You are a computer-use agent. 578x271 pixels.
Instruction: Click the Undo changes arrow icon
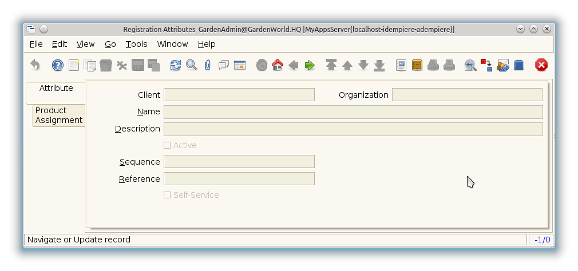click(x=35, y=65)
